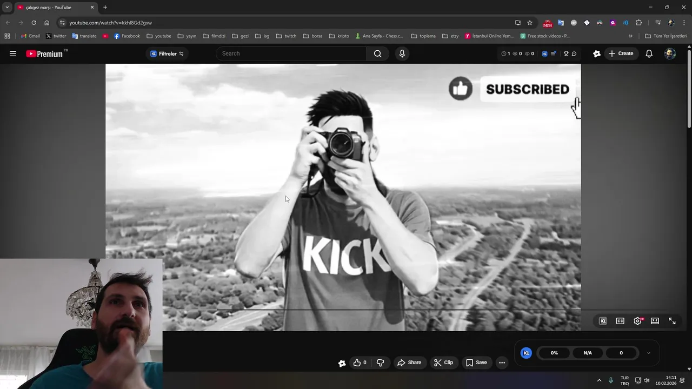Open the kripto bookmarks folder
Screen dimensions: 692x389
point(339,36)
